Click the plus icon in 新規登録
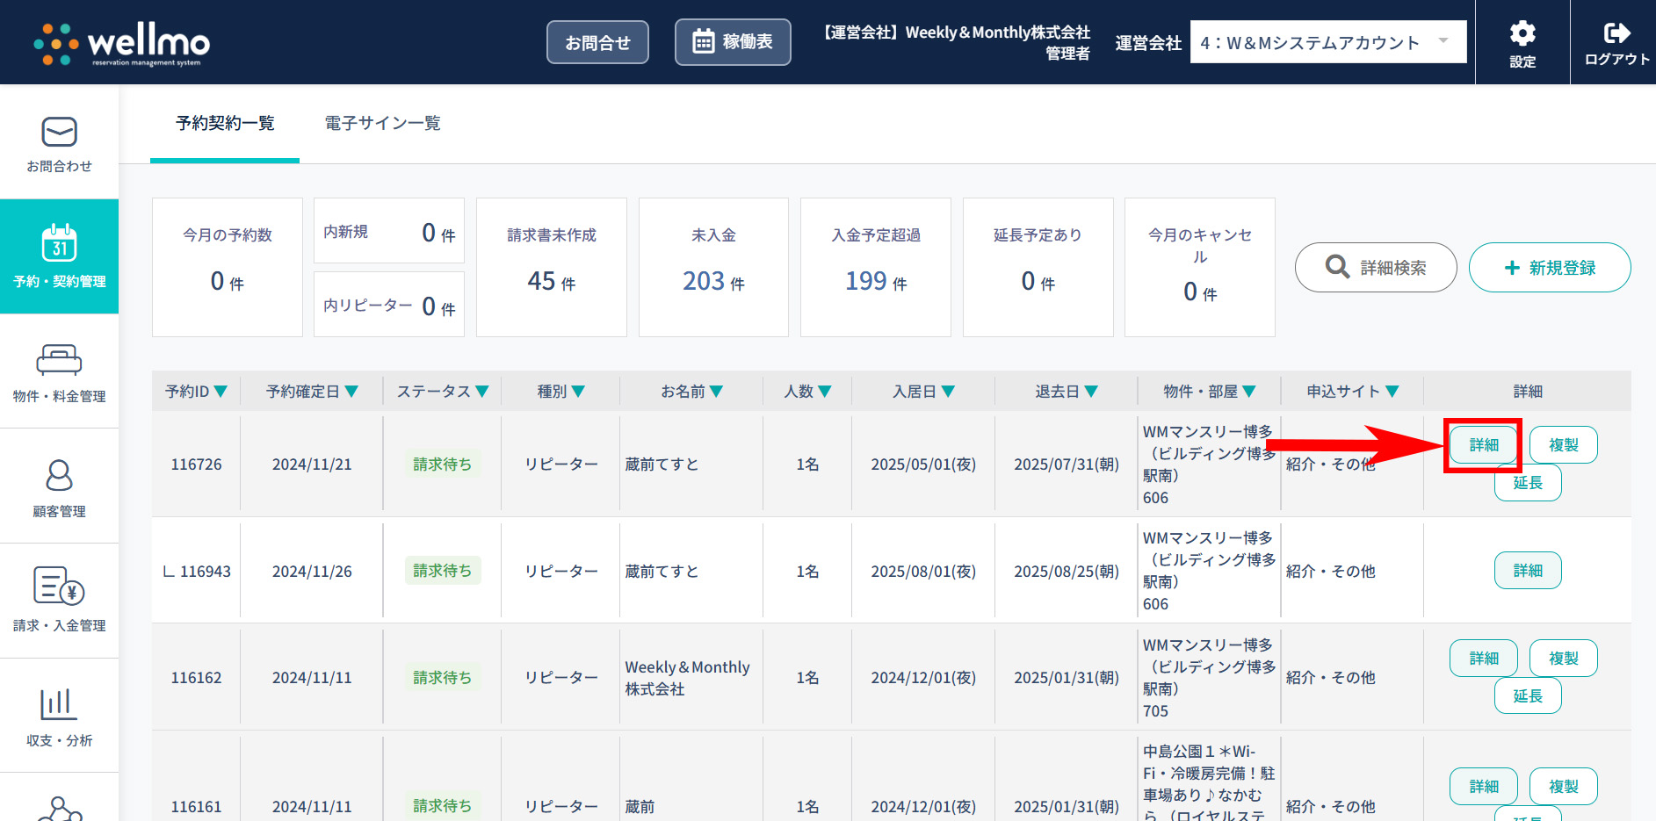This screenshot has width=1656, height=821. tap(1512, 268)
